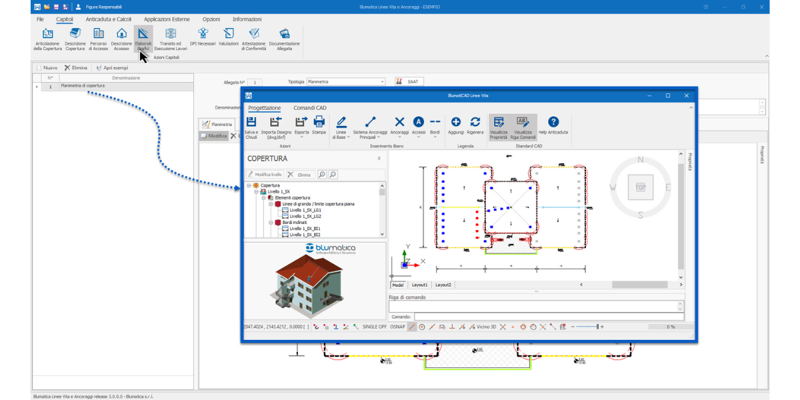Open Anticaduta e Calcoli menu
Screen dimensions: 800x400
click(109, 19)
